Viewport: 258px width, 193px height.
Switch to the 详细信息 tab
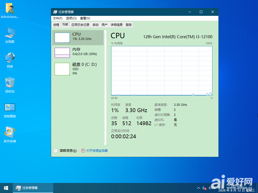point(116,25)
